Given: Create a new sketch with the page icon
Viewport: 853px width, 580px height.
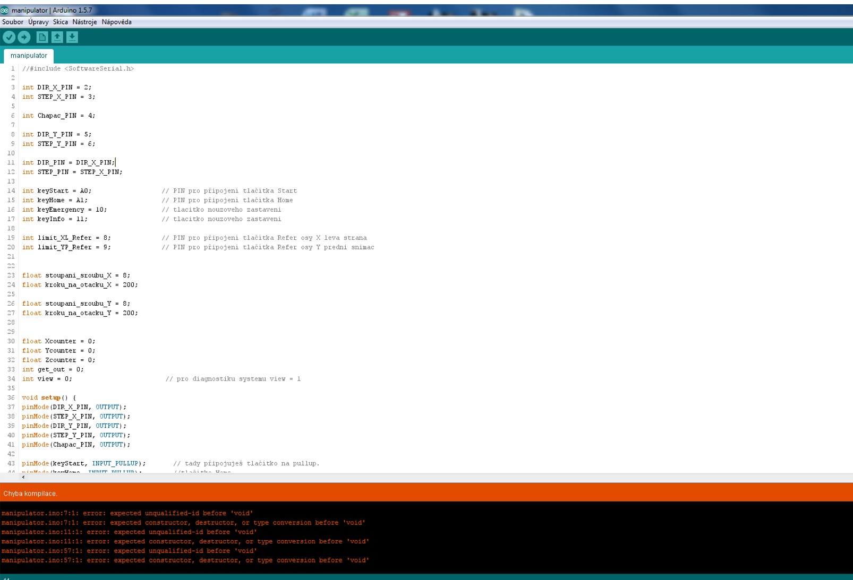Looking at the screenshot, I should tap(42, 37).
